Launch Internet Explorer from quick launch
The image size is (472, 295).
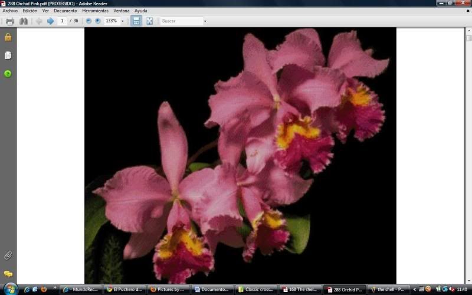pyautogui.click(x=27, y=289)
